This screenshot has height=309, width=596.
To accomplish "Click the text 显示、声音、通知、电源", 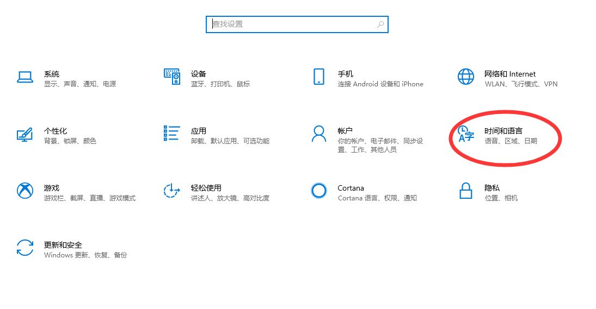I will (80, 84).
